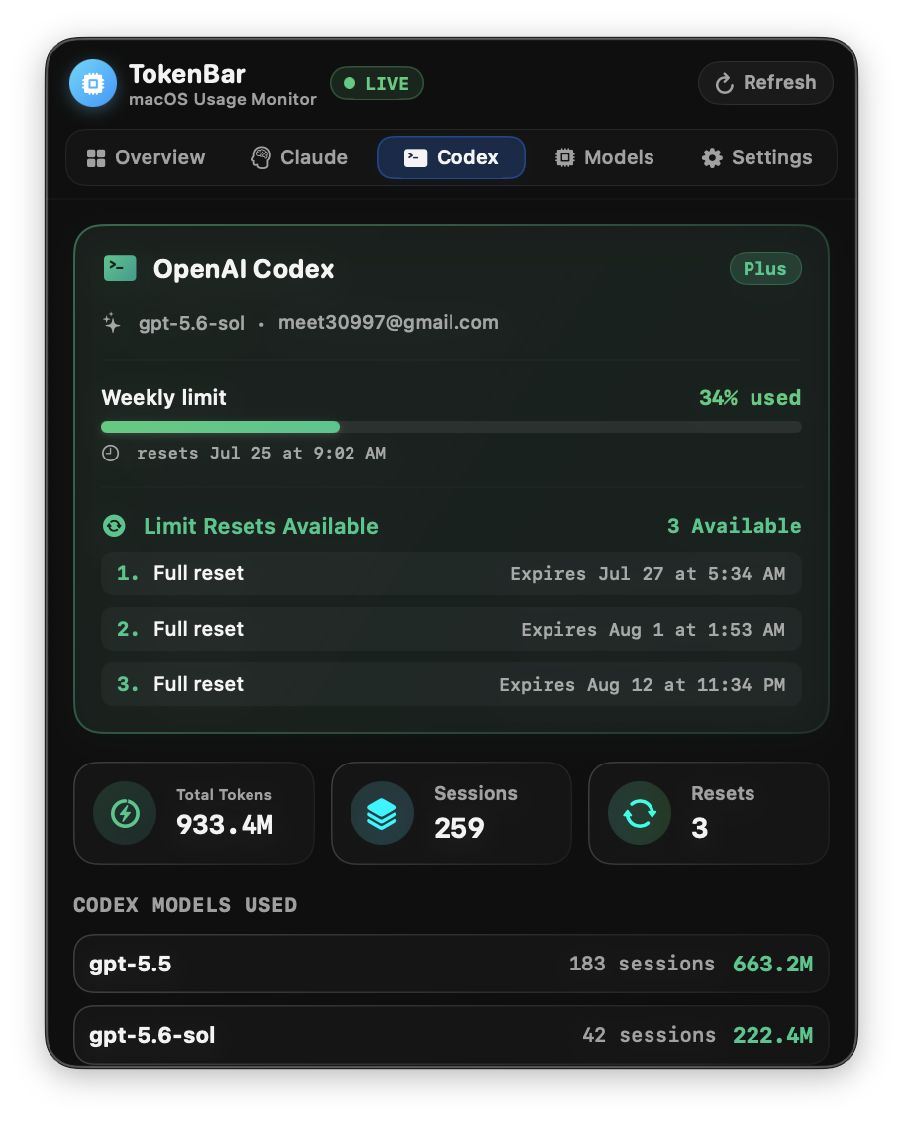Click the Models chip icon
903x1121 pixels.
564,158
